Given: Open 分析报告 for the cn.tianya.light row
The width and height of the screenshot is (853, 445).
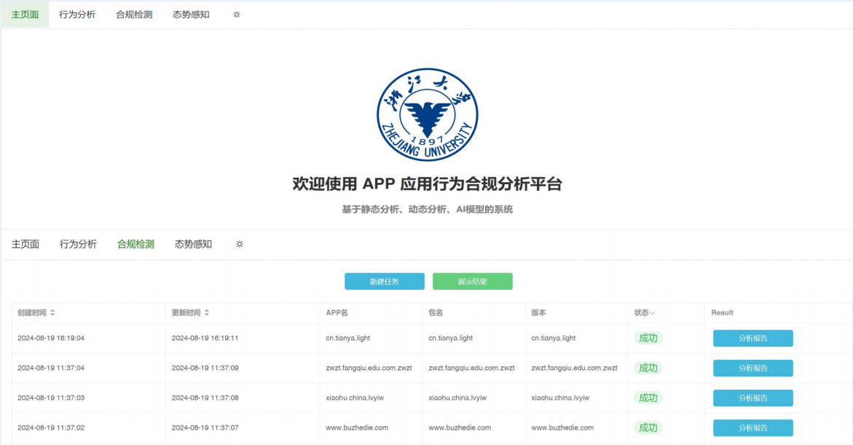Looking at the screenshot, I should 753,339.
